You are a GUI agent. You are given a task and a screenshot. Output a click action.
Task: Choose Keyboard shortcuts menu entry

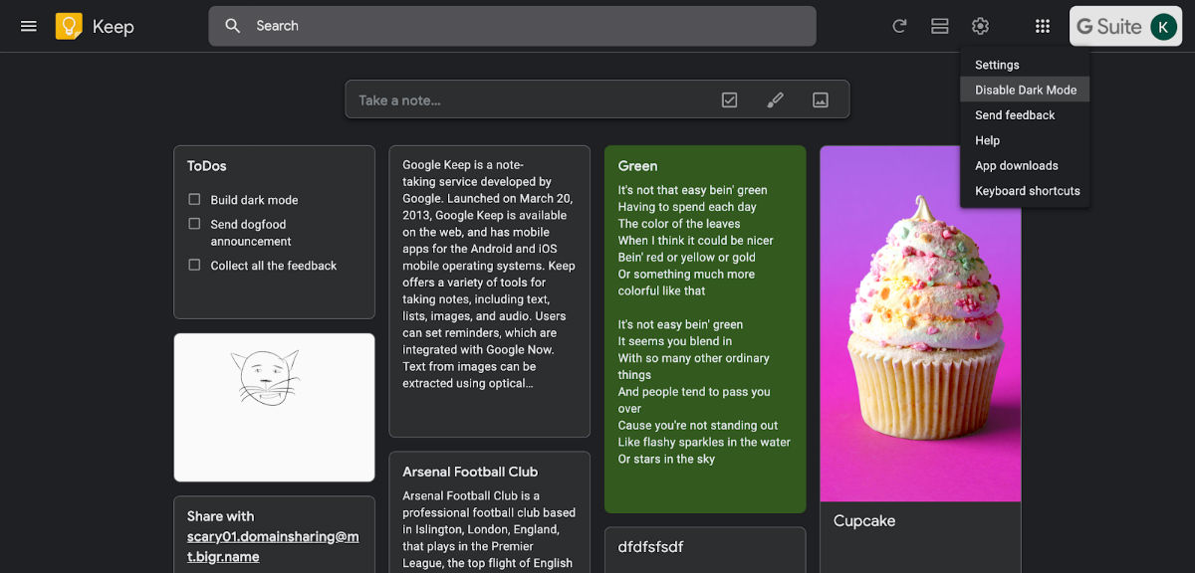[1027, 191]
